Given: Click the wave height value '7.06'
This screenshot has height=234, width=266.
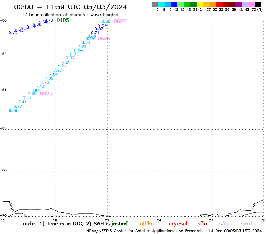Looking at the screenshot, I should click(x=49, y=78).
